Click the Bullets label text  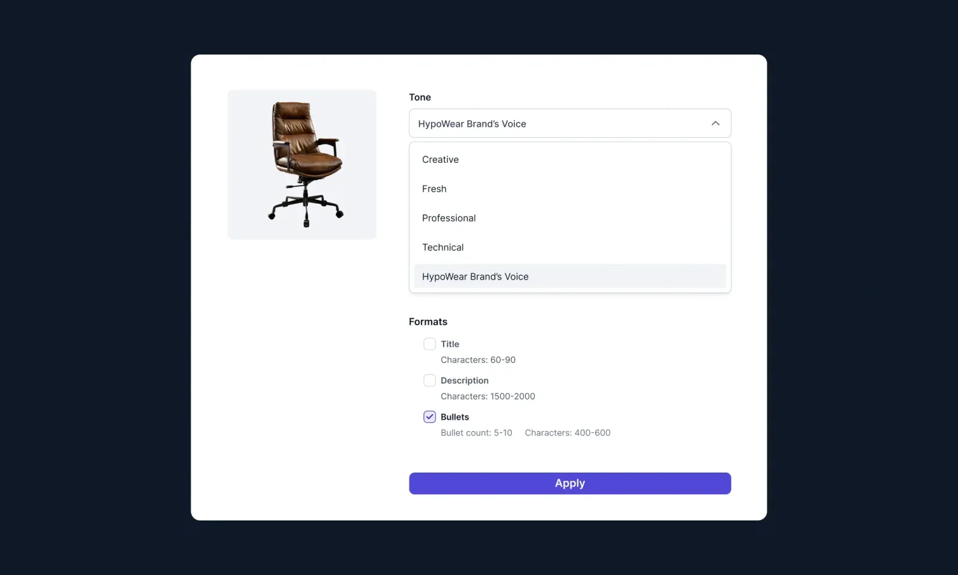454,417
